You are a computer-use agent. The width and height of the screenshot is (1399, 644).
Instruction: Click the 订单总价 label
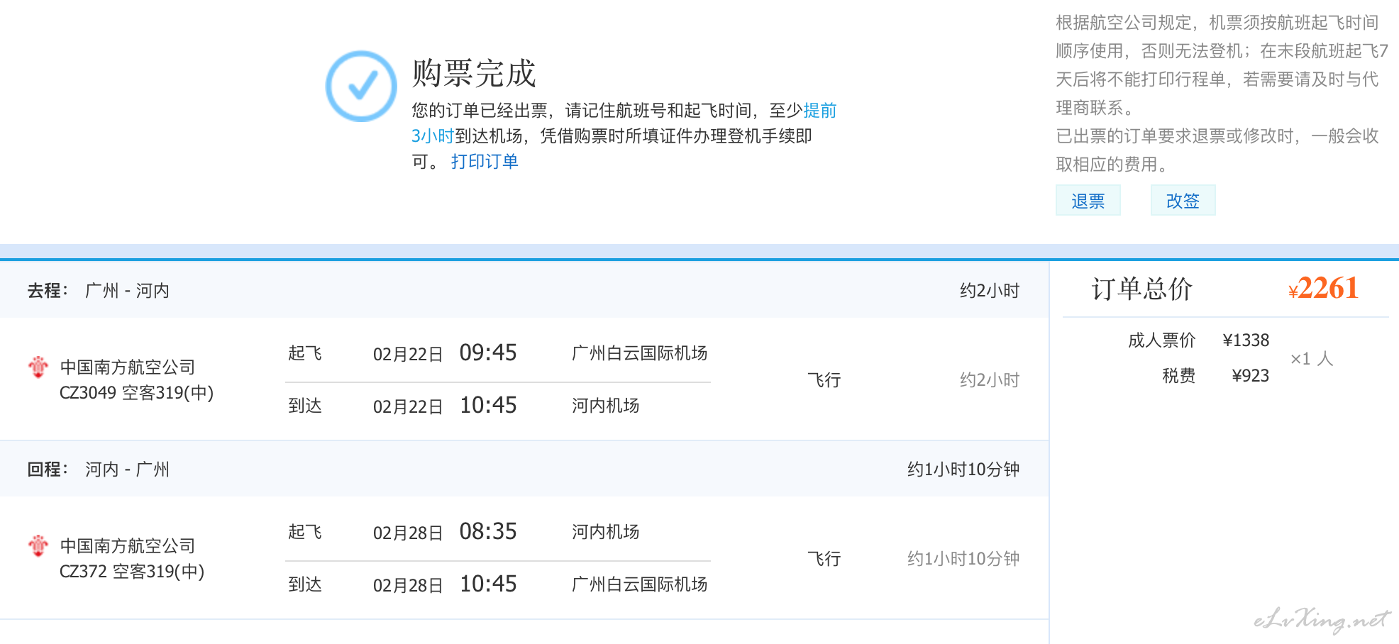click(x=1142, y=289)
